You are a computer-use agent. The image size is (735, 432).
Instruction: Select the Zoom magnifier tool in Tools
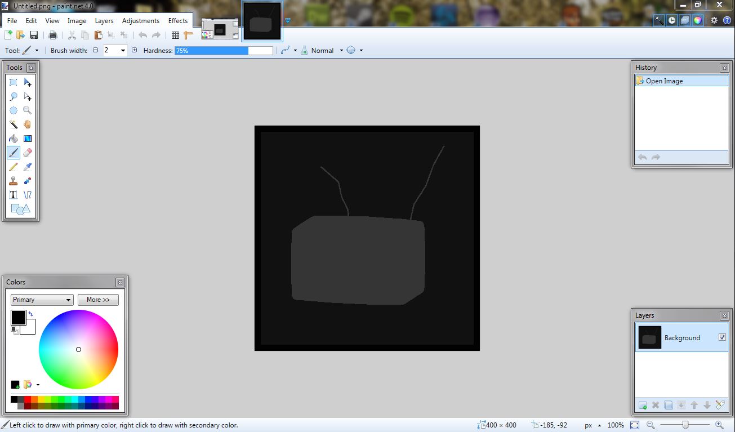28,110
